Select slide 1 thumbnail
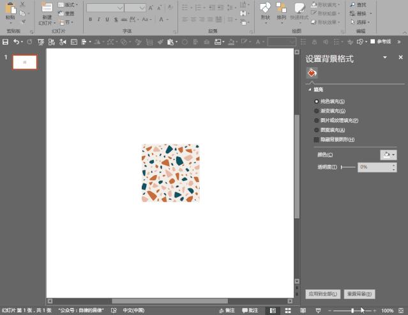408x315 pixels. (x=25, y=62)
